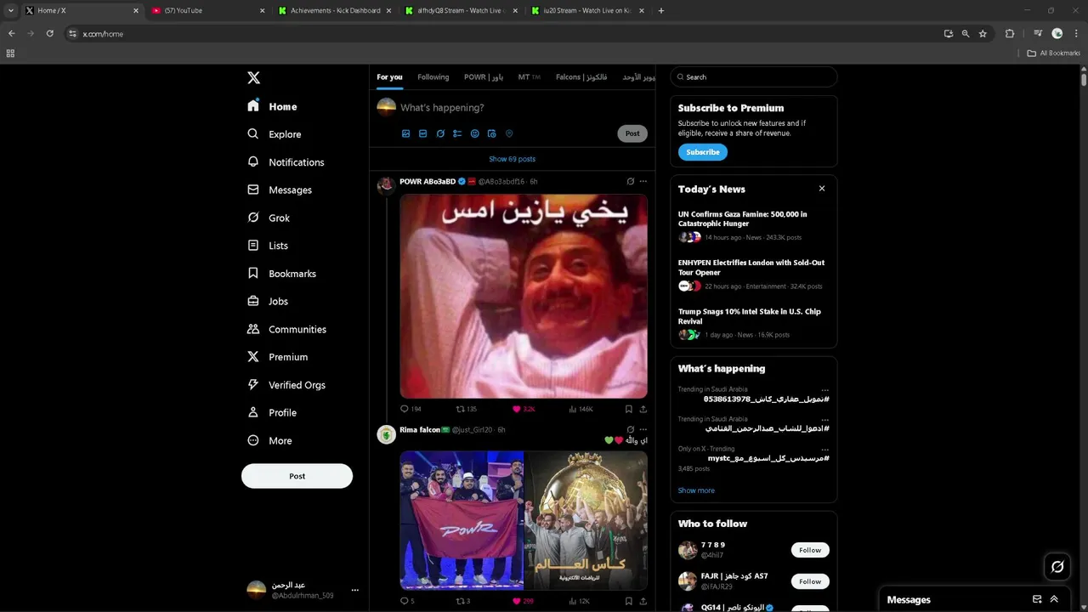Image resolution: width=1088 pixels, height=612 pixels.
Task: Expand the Messages drawer with arrows
Action: (1054, 599)
